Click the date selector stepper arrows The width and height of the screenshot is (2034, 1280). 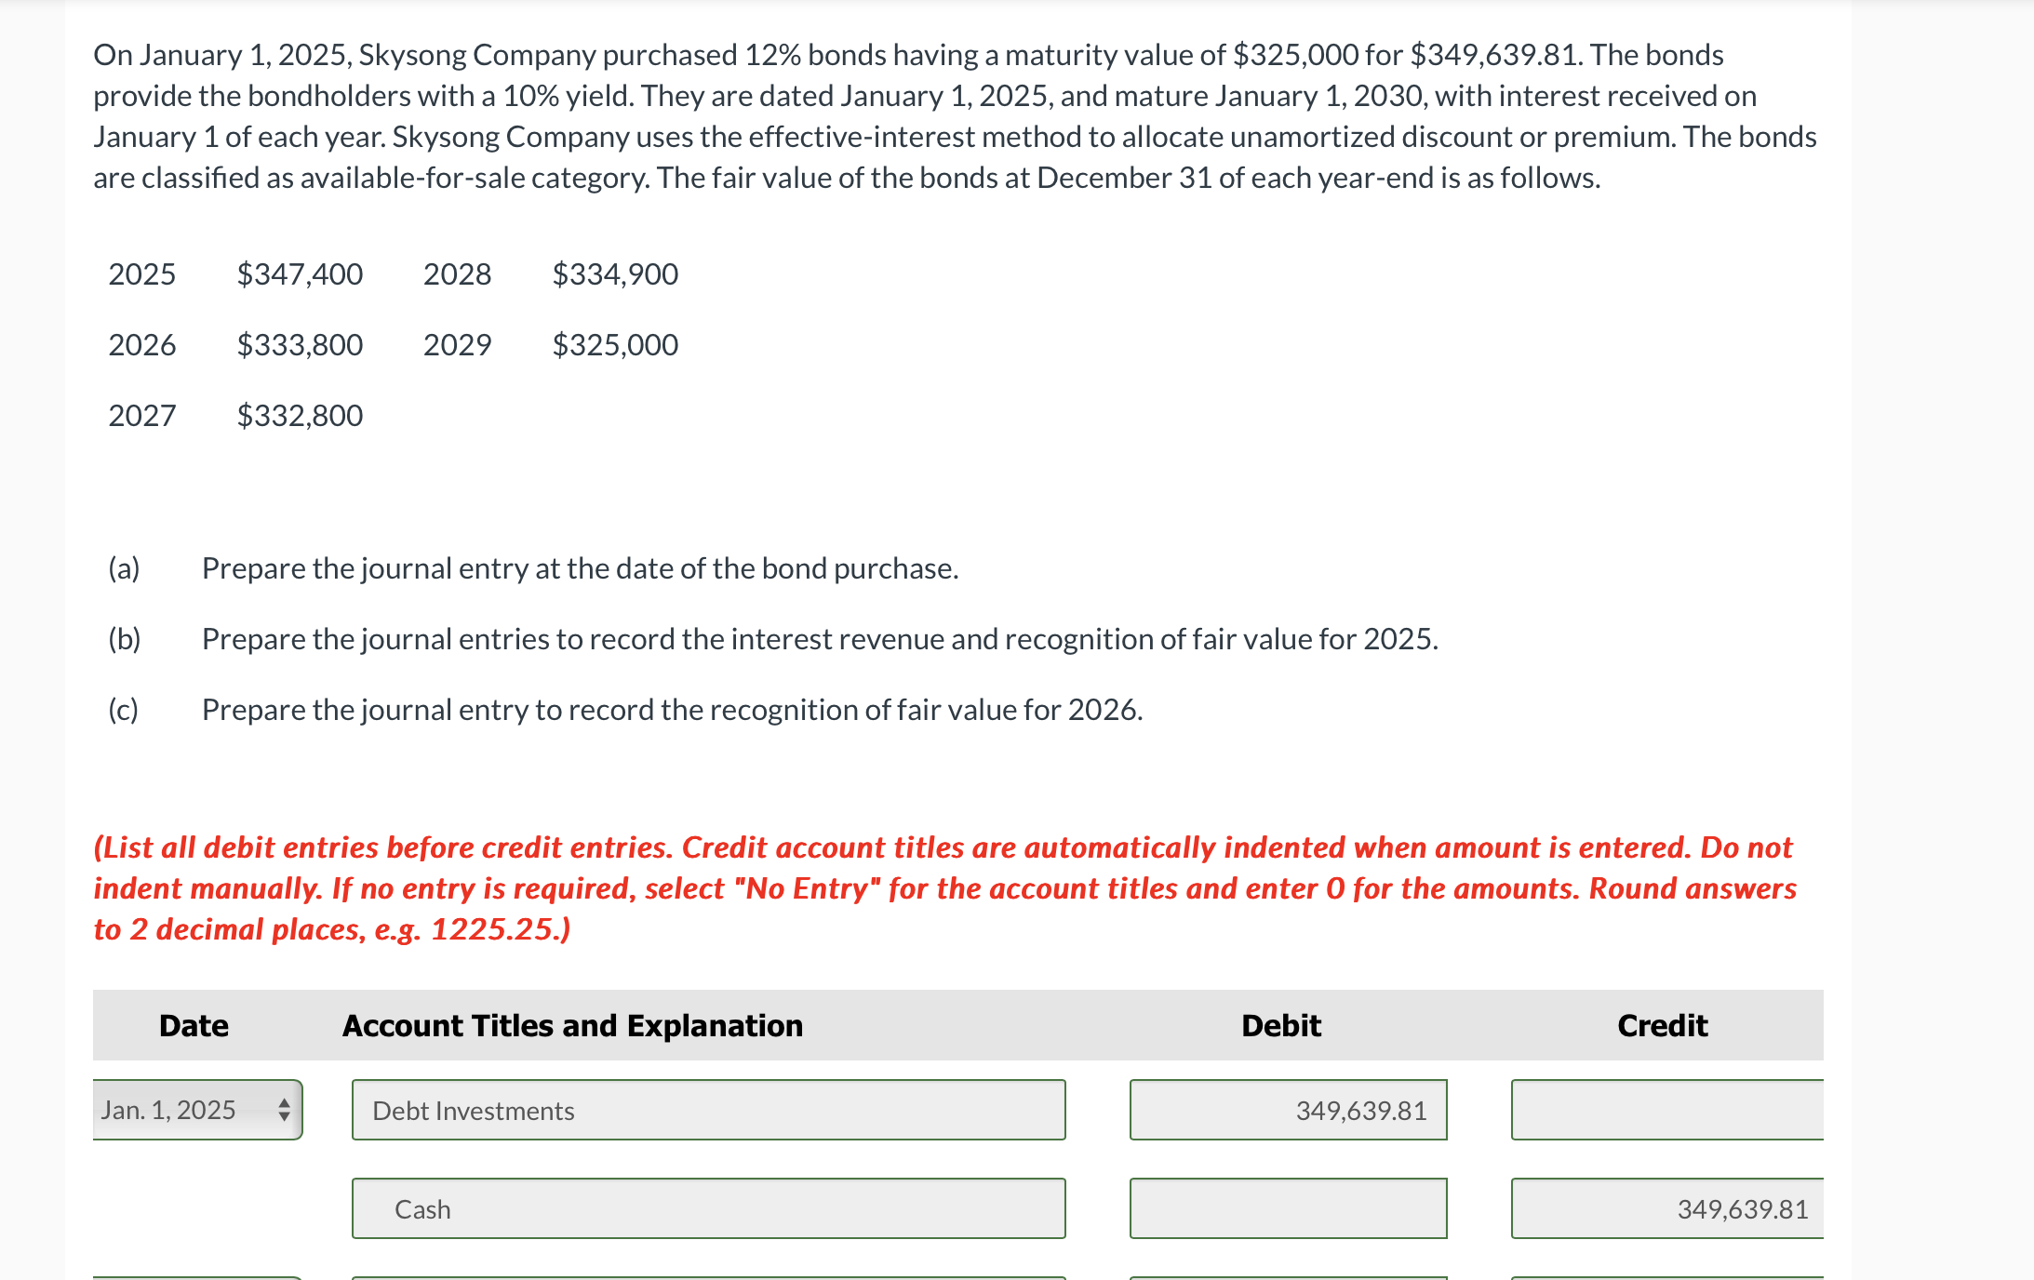coord(286,1109)
